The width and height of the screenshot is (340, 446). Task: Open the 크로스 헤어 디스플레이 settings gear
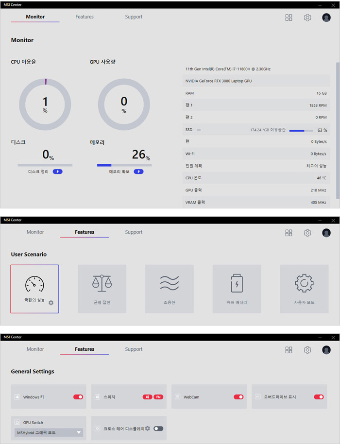click(147, 429)
